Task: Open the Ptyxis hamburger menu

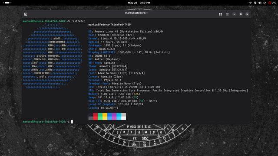Action: point(227,14)
